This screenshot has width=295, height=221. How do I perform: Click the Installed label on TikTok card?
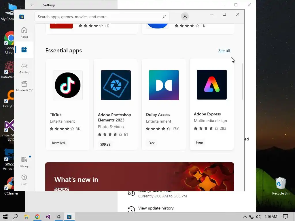pyautogui.click(x=58, y=143)
